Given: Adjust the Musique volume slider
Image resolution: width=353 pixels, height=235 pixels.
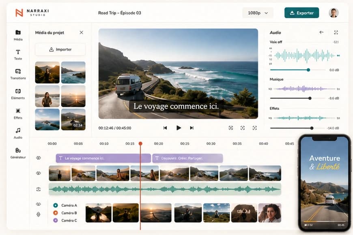Looking at the screenshot, I should pos(310,98).
